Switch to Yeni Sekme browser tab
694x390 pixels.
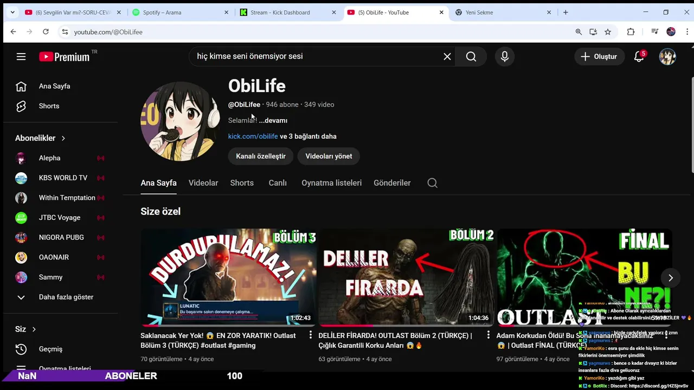click(x=503, y=12)
